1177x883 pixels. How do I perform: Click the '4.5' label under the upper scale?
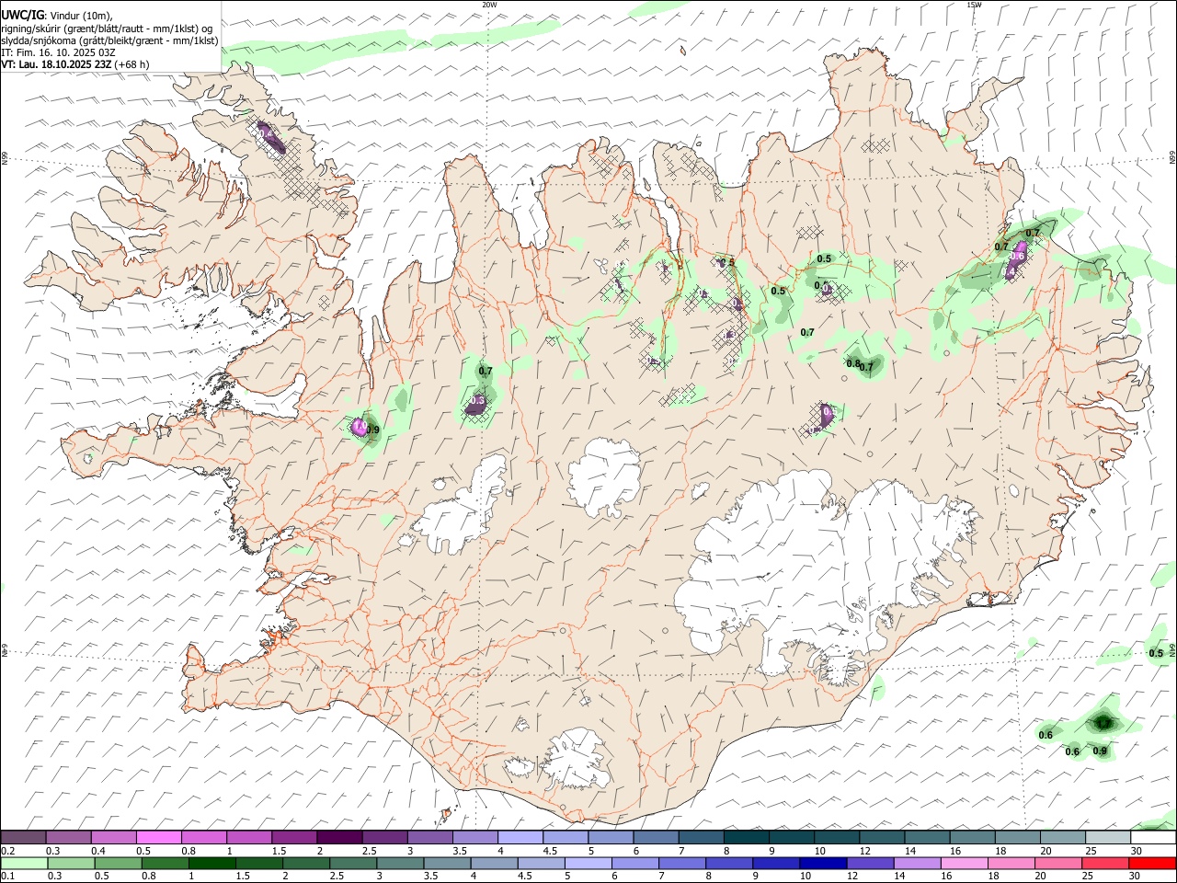point(550,851)
